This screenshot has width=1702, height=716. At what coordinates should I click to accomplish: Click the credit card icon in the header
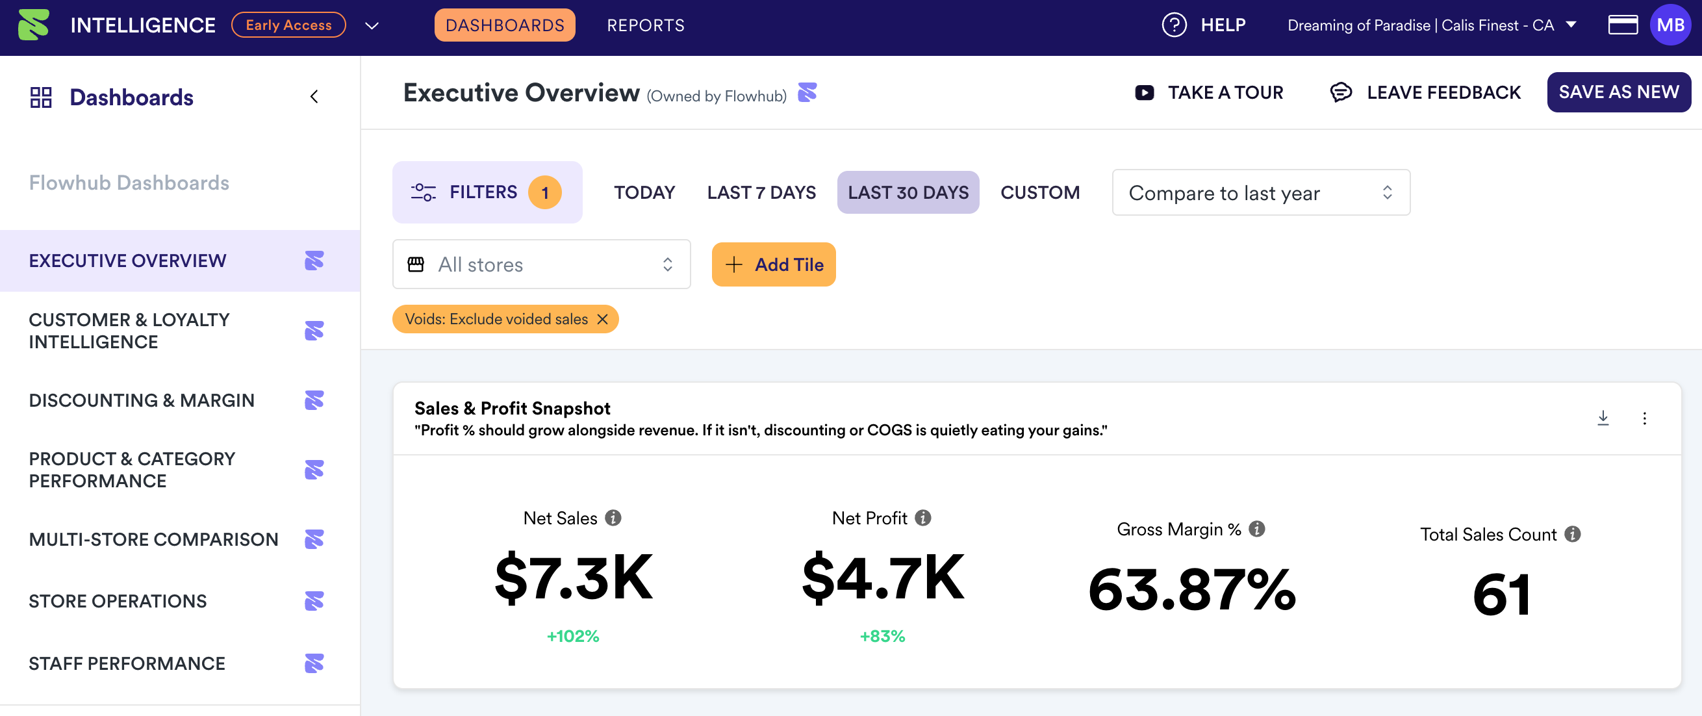click(x=1622, y=25)
